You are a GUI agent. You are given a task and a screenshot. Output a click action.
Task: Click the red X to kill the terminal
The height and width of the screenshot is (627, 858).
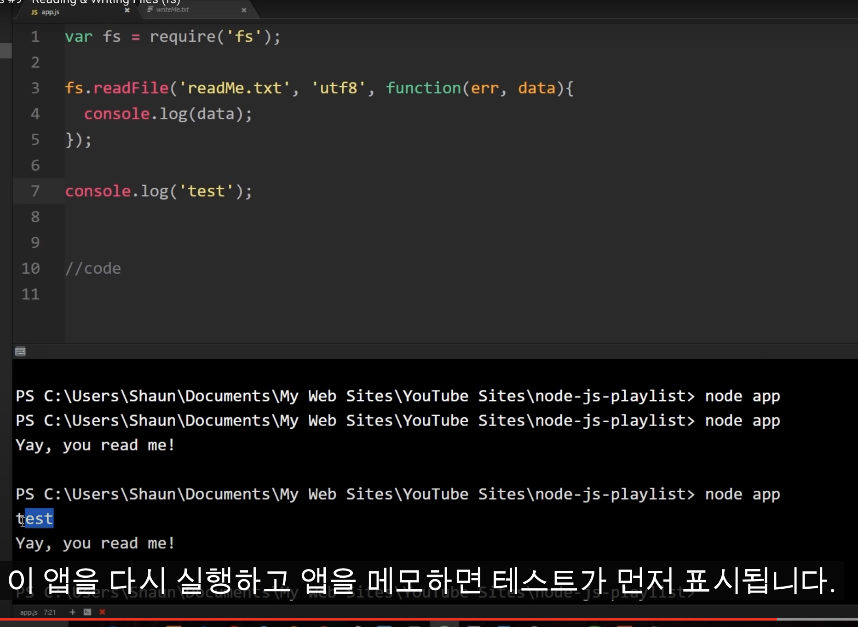(x=102, y=612)
